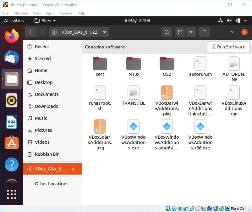
Task: Open Pictures in sidebar
Action: [52, 130]
